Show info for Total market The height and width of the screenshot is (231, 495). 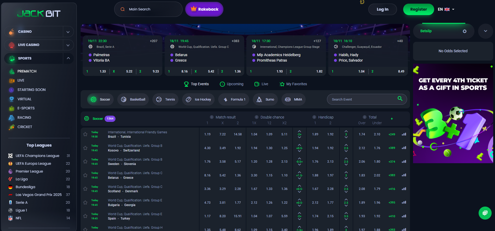pyautogui.click(x=364, y=117)
